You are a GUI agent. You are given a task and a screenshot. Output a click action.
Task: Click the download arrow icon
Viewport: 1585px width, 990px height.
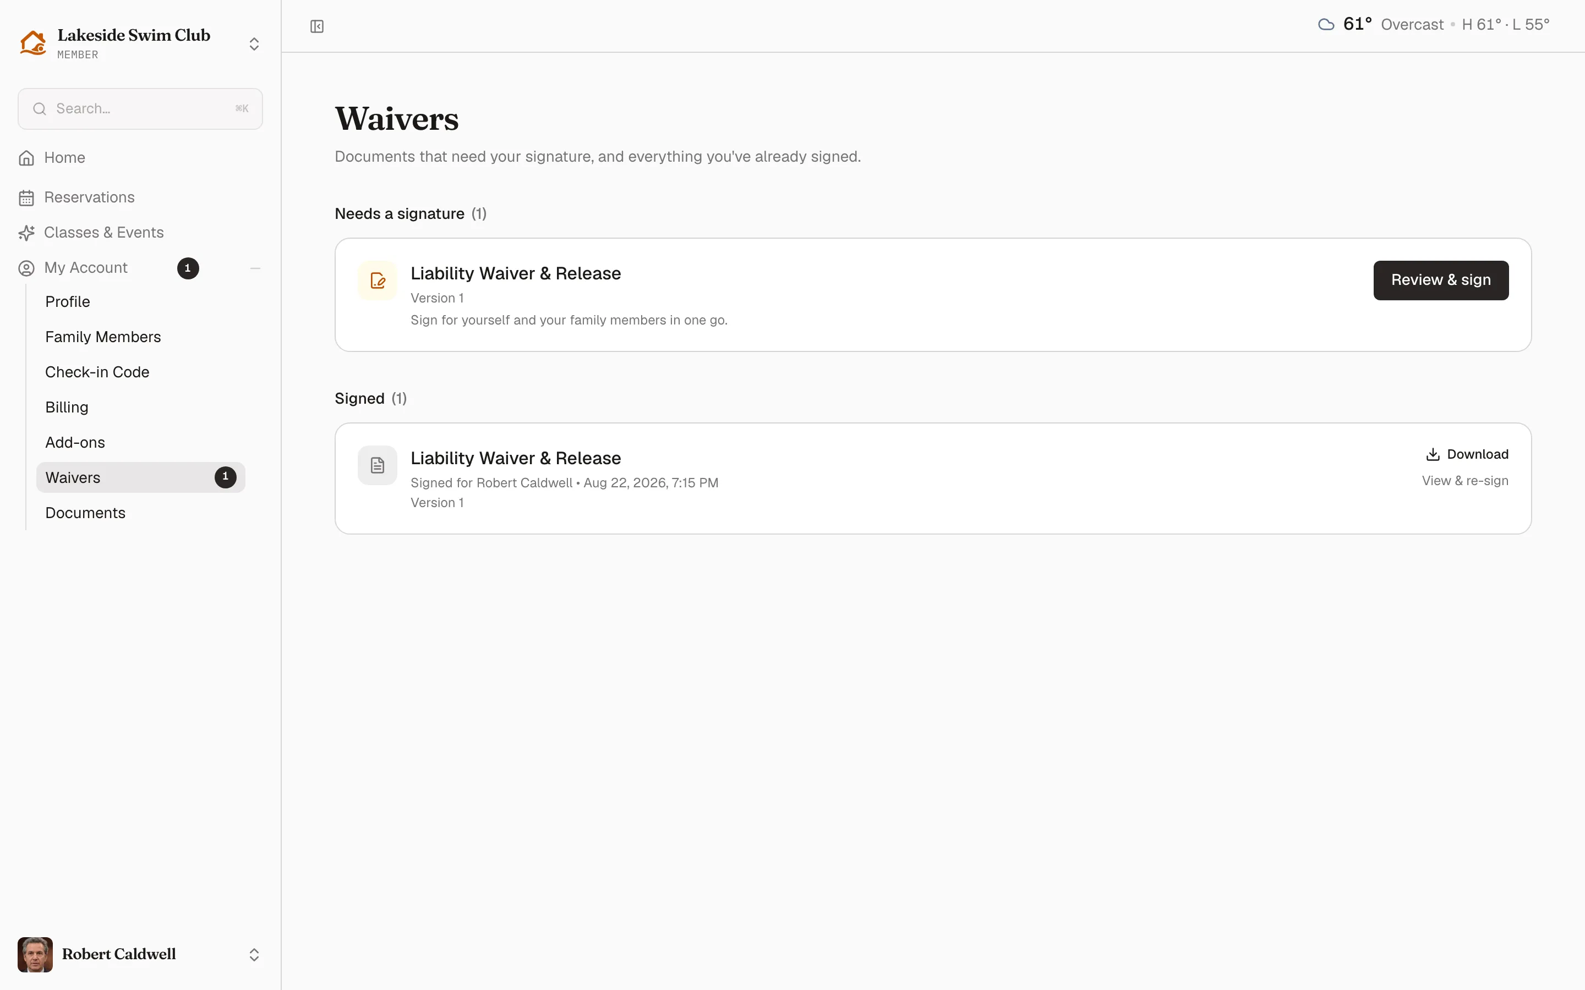[1433, 454]
